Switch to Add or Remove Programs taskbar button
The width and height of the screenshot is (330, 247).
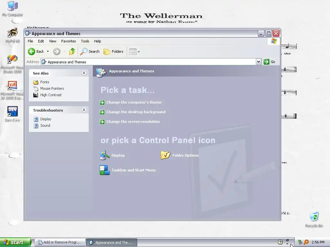coord(60,242)
